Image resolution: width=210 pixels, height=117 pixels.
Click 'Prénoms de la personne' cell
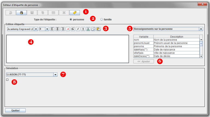[177, 46]
